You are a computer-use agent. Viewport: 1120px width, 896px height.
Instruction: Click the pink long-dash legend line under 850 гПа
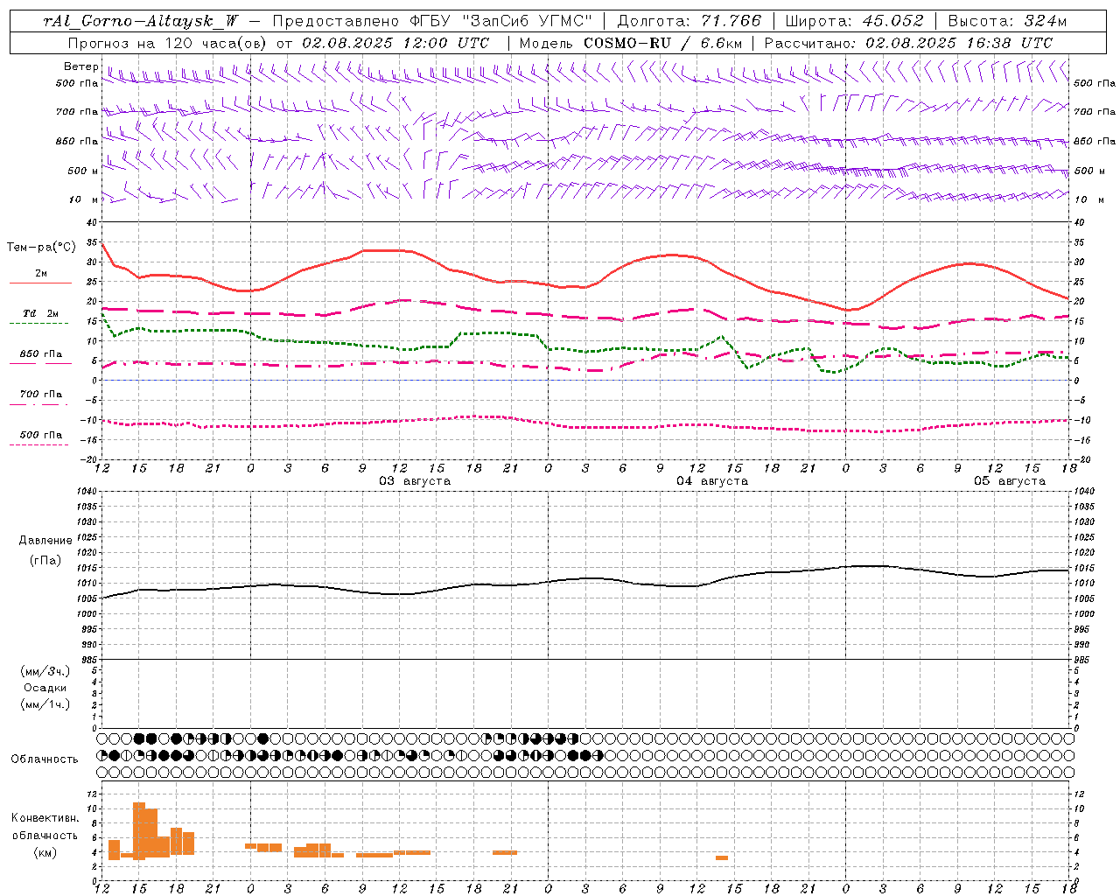point(39,364)
